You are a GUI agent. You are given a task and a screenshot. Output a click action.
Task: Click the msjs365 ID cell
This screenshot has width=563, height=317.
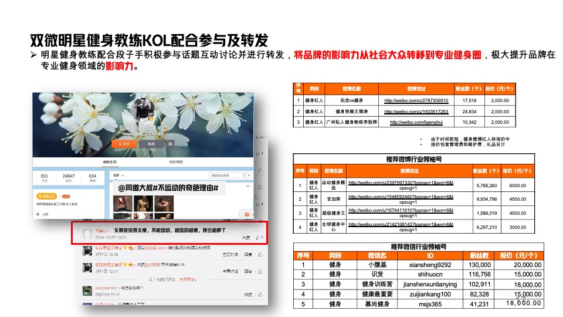coord(430,304)
